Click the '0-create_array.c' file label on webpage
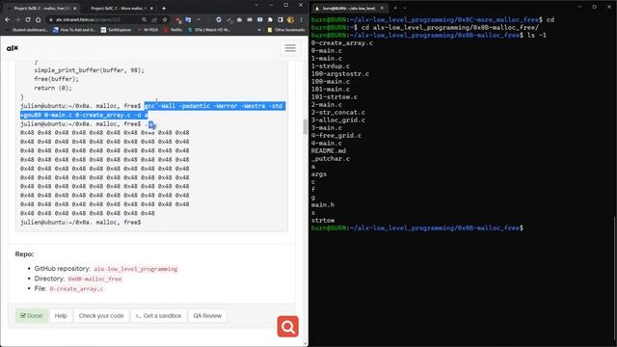The width and height of the screenshot is (617, 347). point(76,289)
